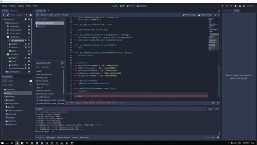Hide the StartMenu node
The width and height of the screenshot is (257, 145).
click(x=29, y=54)
